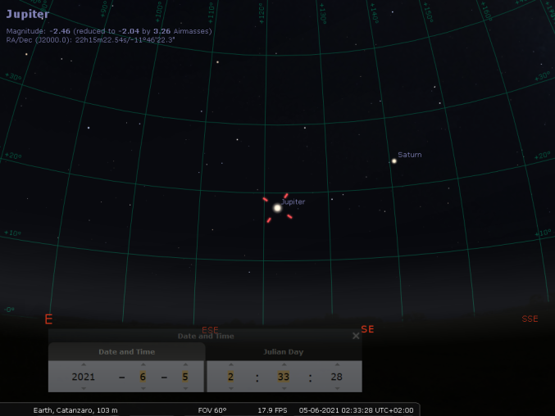This screenshot has height=416, width=555.
Task: Click the month field showing 6
Action: coord(143,377)
